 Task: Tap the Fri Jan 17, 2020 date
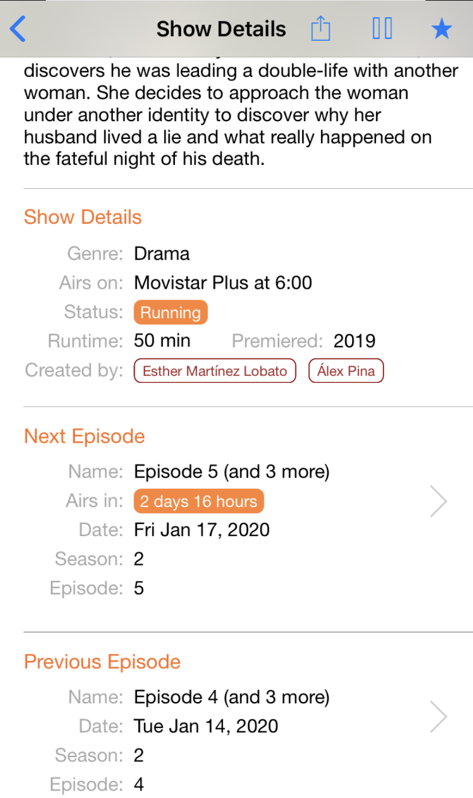(x=202, y=529)
